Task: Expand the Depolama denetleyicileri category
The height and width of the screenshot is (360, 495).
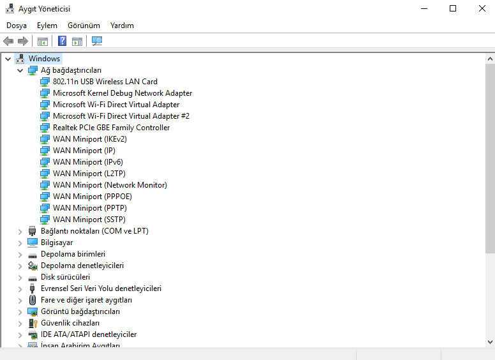Action: tap(20, 266)
